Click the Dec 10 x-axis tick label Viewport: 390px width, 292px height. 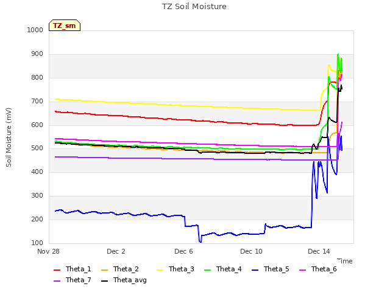click(x=251, y=251)
